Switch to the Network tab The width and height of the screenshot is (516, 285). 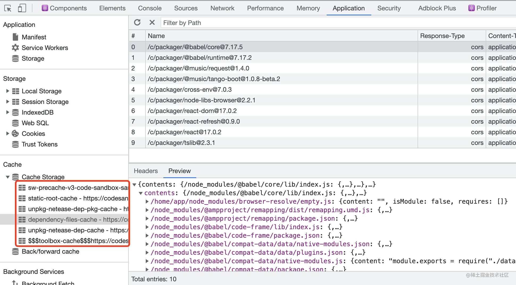pyautogui.click(x=222, y=8)
